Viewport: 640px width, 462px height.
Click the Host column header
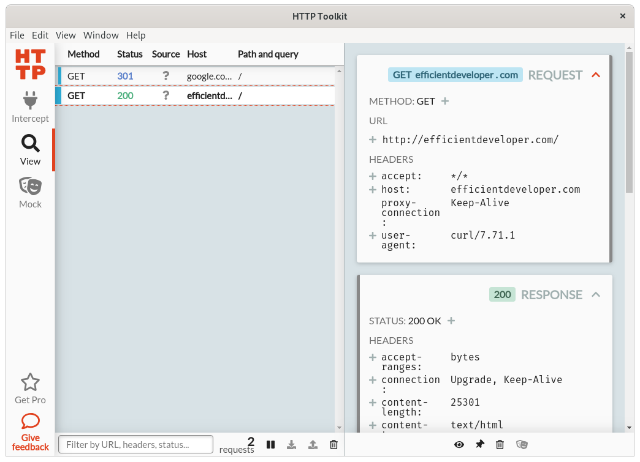click(197, 54)
